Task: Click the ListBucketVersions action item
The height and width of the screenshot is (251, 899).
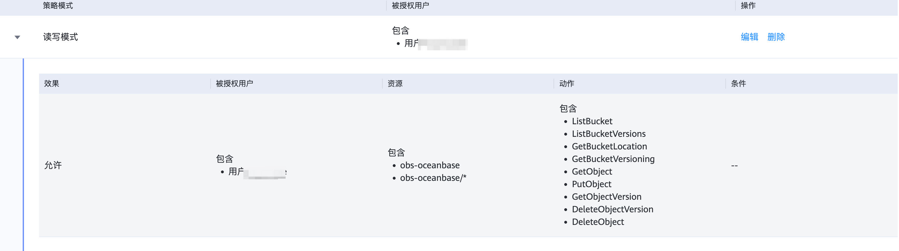Action: (x=609, y=134)
